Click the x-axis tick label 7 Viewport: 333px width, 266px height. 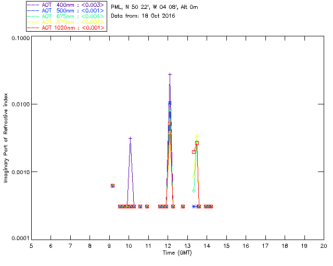click(70, 246)
